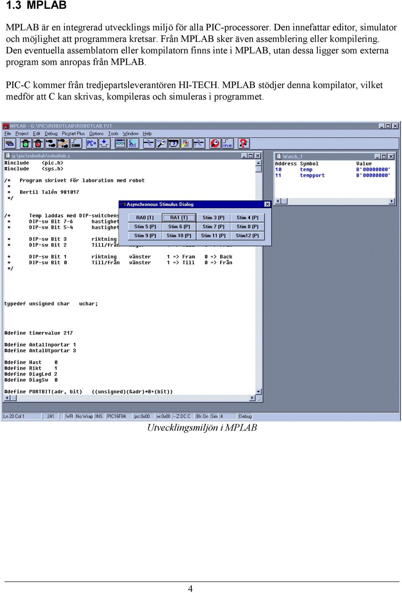The height and width of the screenshot is (593, 402).
Task: Click the Stim 10 (P) button
Action: (179, 236)
